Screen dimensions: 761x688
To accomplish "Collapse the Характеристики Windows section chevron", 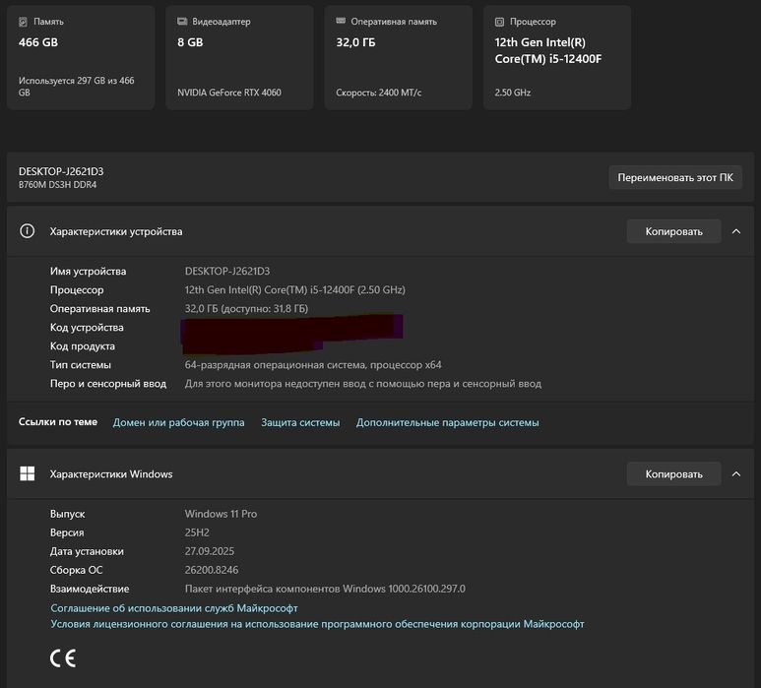I will (736, 473).
